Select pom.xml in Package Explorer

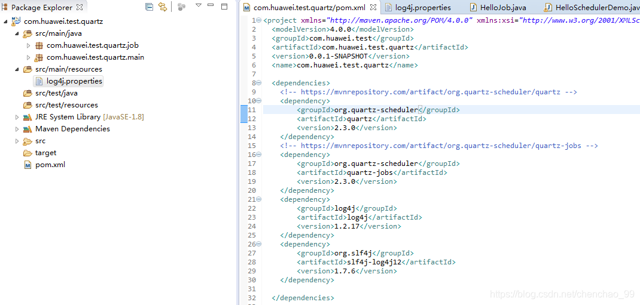point(50,165)
